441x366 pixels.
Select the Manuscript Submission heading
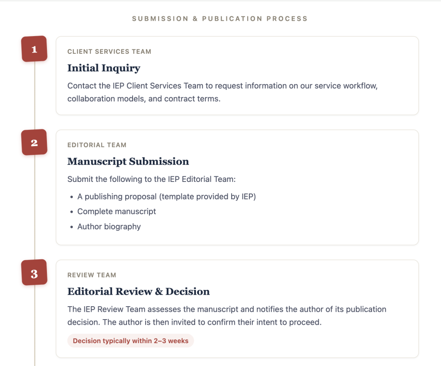128,162
